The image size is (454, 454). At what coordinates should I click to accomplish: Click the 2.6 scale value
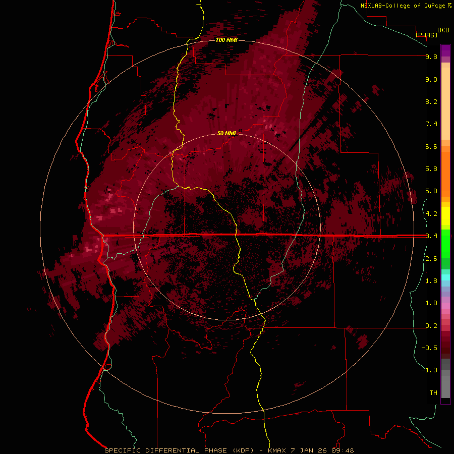[x=431, y=259]
